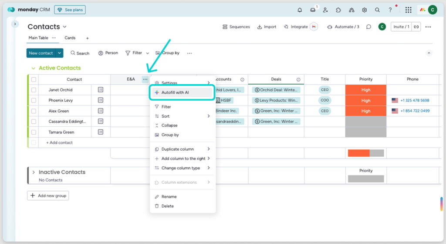Click the Main Table tab options dots
The image size is (446, 244).
(x=54, y=38)
